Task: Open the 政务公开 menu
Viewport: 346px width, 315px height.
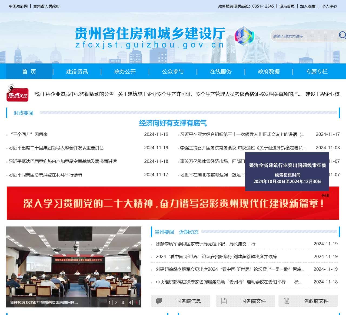Action: pyautogui.click(x=125, y=71)
